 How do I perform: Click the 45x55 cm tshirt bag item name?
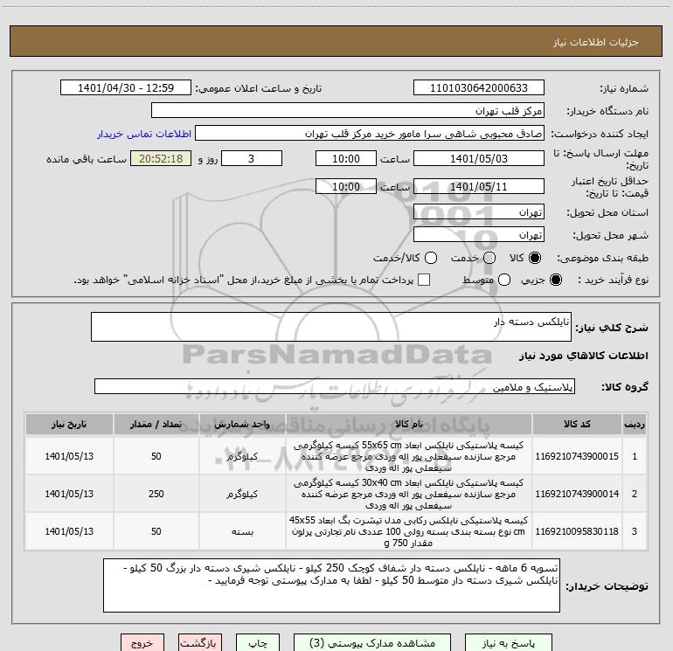tap(408, 531)
